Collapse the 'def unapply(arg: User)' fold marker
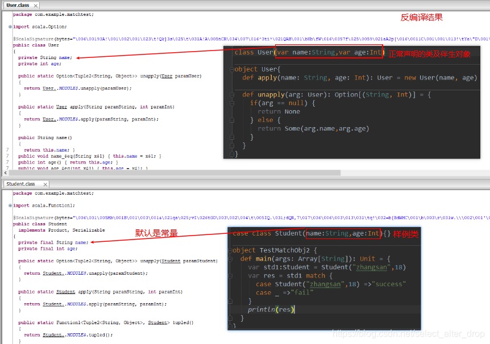Viewport: 490px width, 344px height. [x=232, y=95]
